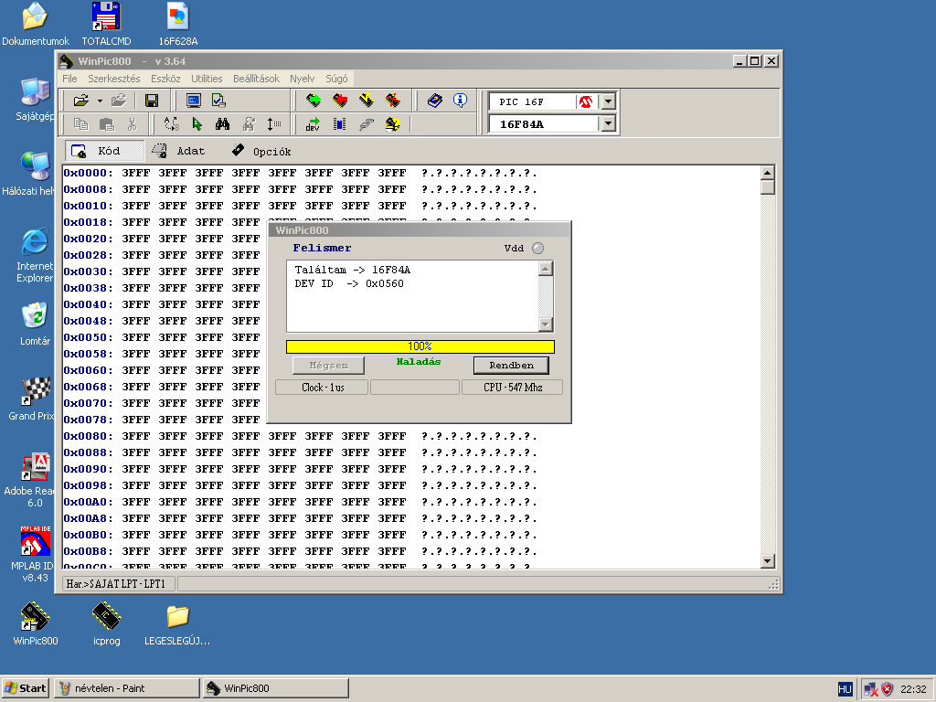Click the monitor screen toolbar icon

coord(194,101)
